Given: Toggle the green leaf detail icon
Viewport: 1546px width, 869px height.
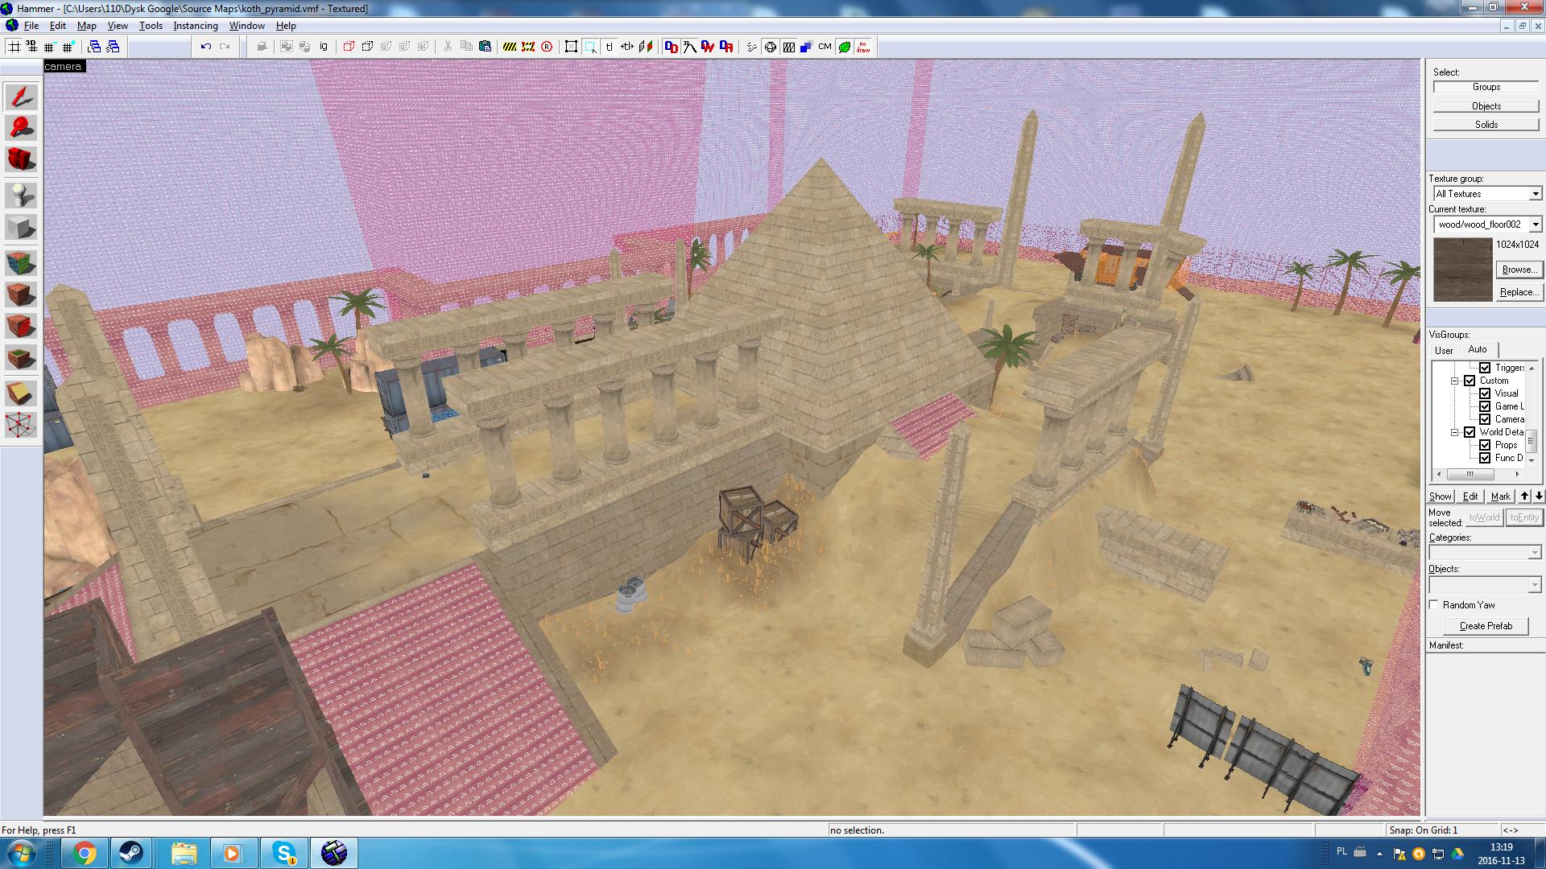Looking at the screenshot, I should [x=844, y=47].
